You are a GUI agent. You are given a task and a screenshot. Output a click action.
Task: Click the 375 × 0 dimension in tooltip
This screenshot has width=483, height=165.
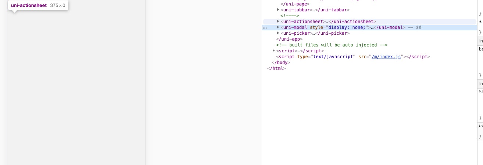point(58,5)
